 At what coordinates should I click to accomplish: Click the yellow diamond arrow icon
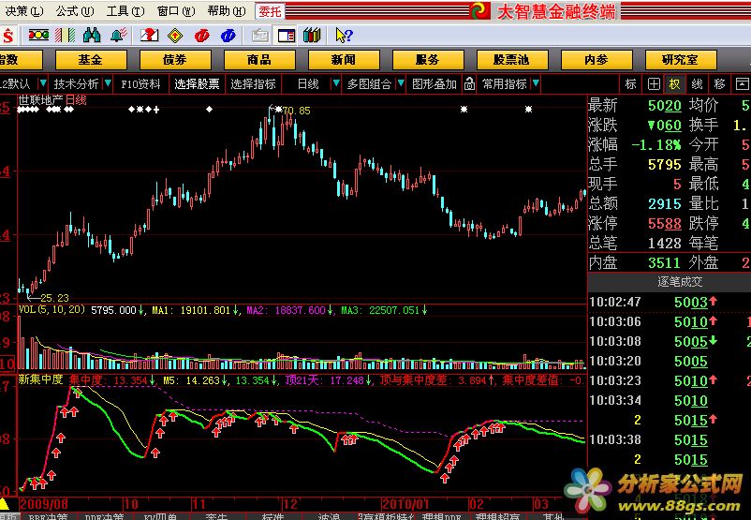pos(175,36)
